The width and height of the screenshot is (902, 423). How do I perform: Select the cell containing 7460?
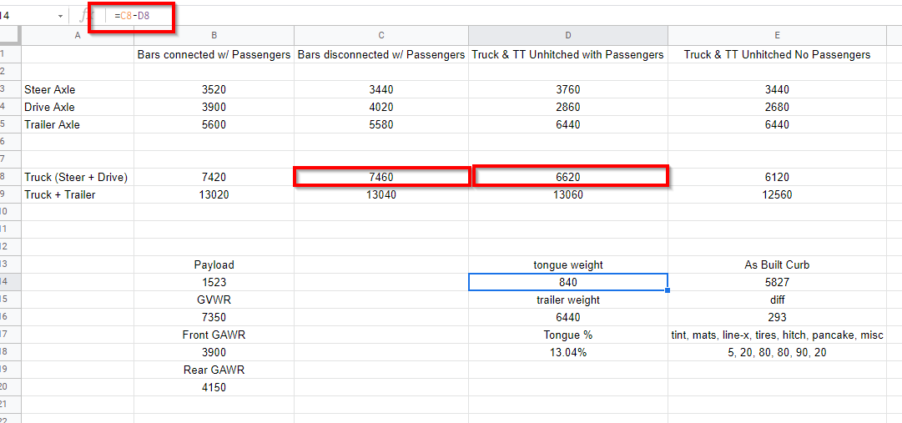[x=381, y=177]
